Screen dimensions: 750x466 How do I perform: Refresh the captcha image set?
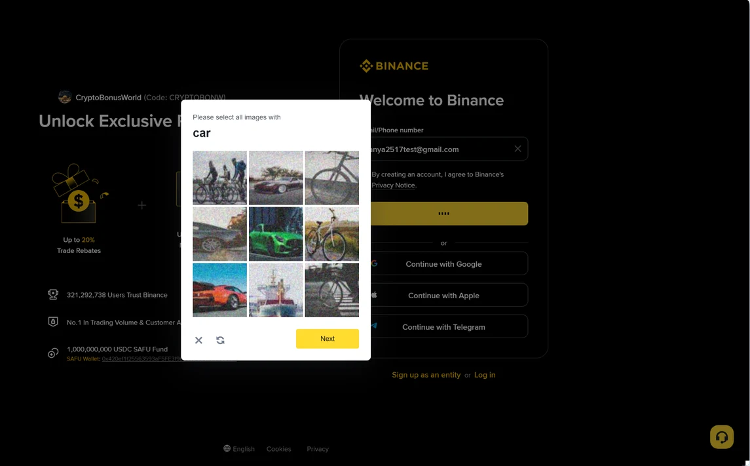pos(220,340)
